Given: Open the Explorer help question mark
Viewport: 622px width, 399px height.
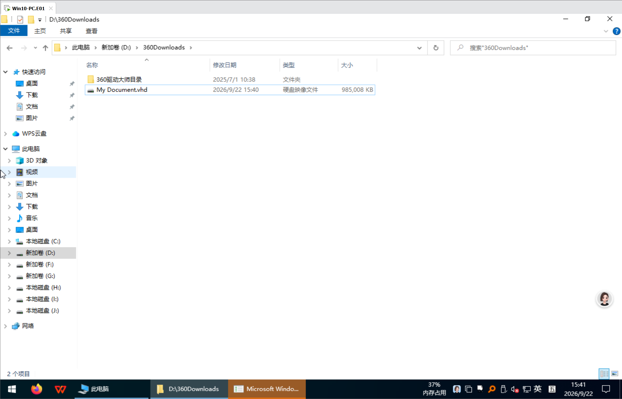Looking at the screenshot, I should point(616,31).
